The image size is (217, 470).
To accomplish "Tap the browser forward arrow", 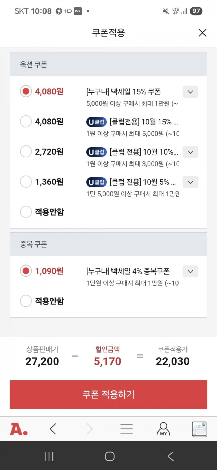I will coord(90,429).
